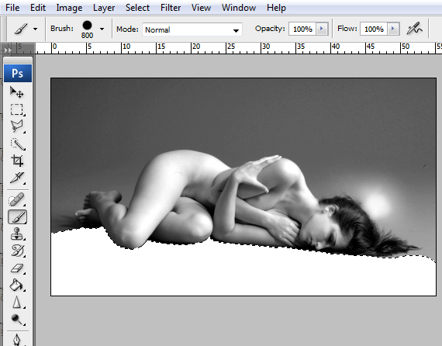Open the Window menu
442x346 pixels.
click(x=239, y=8)
